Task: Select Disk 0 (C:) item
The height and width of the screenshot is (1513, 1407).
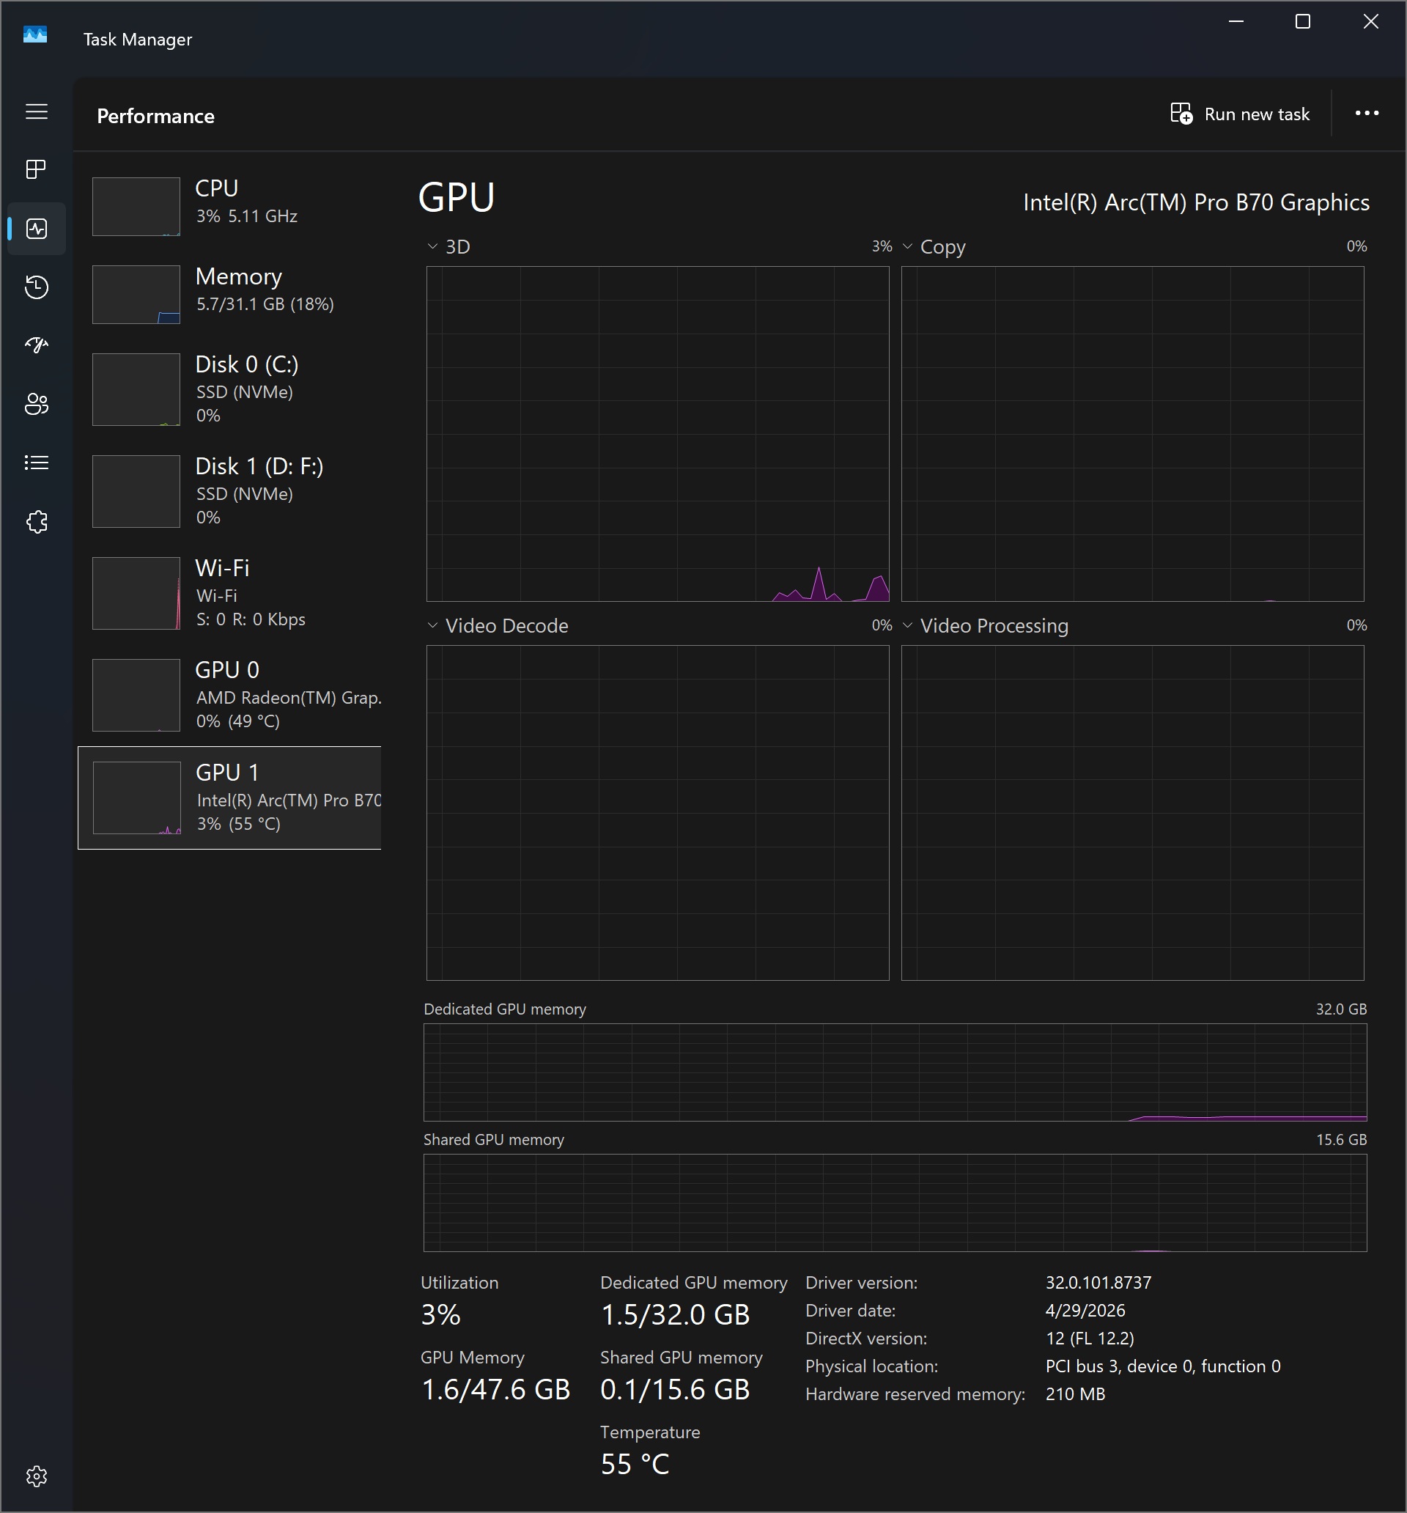Action: coord(230,389)
